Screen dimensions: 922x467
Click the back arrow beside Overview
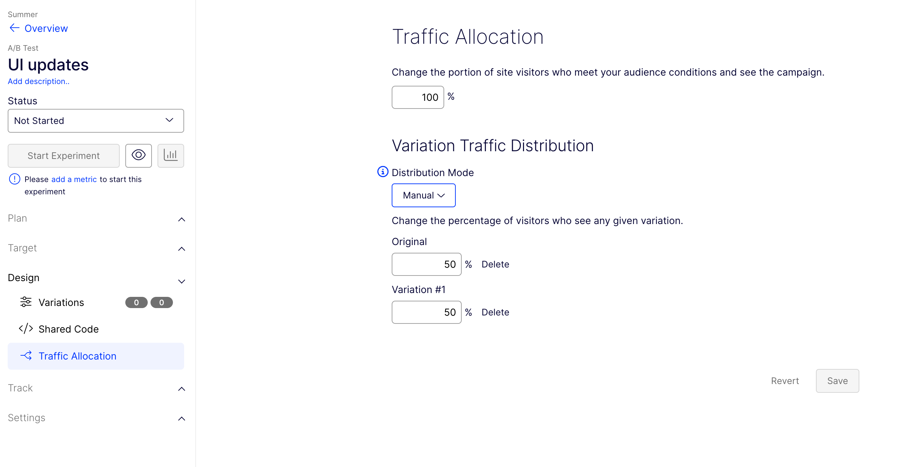(14, 28)
